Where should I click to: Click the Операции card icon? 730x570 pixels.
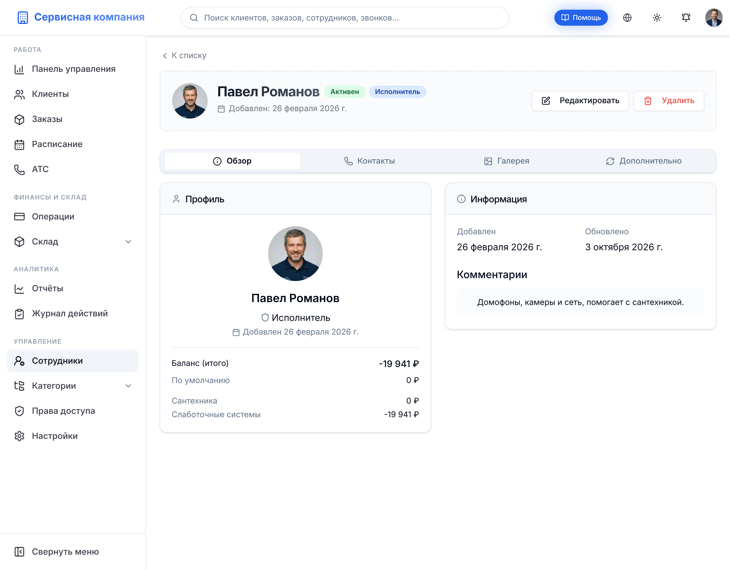tap(19, 217)
